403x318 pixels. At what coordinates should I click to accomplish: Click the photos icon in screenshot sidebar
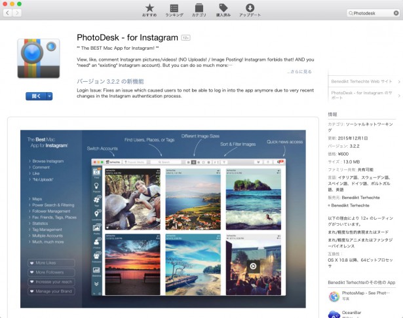[x=96, y=228]
